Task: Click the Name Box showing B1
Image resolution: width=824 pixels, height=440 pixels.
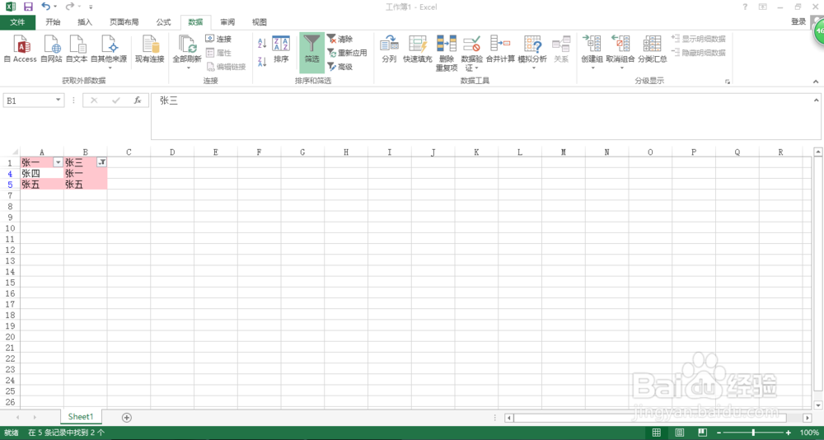Action: point(28,101)
